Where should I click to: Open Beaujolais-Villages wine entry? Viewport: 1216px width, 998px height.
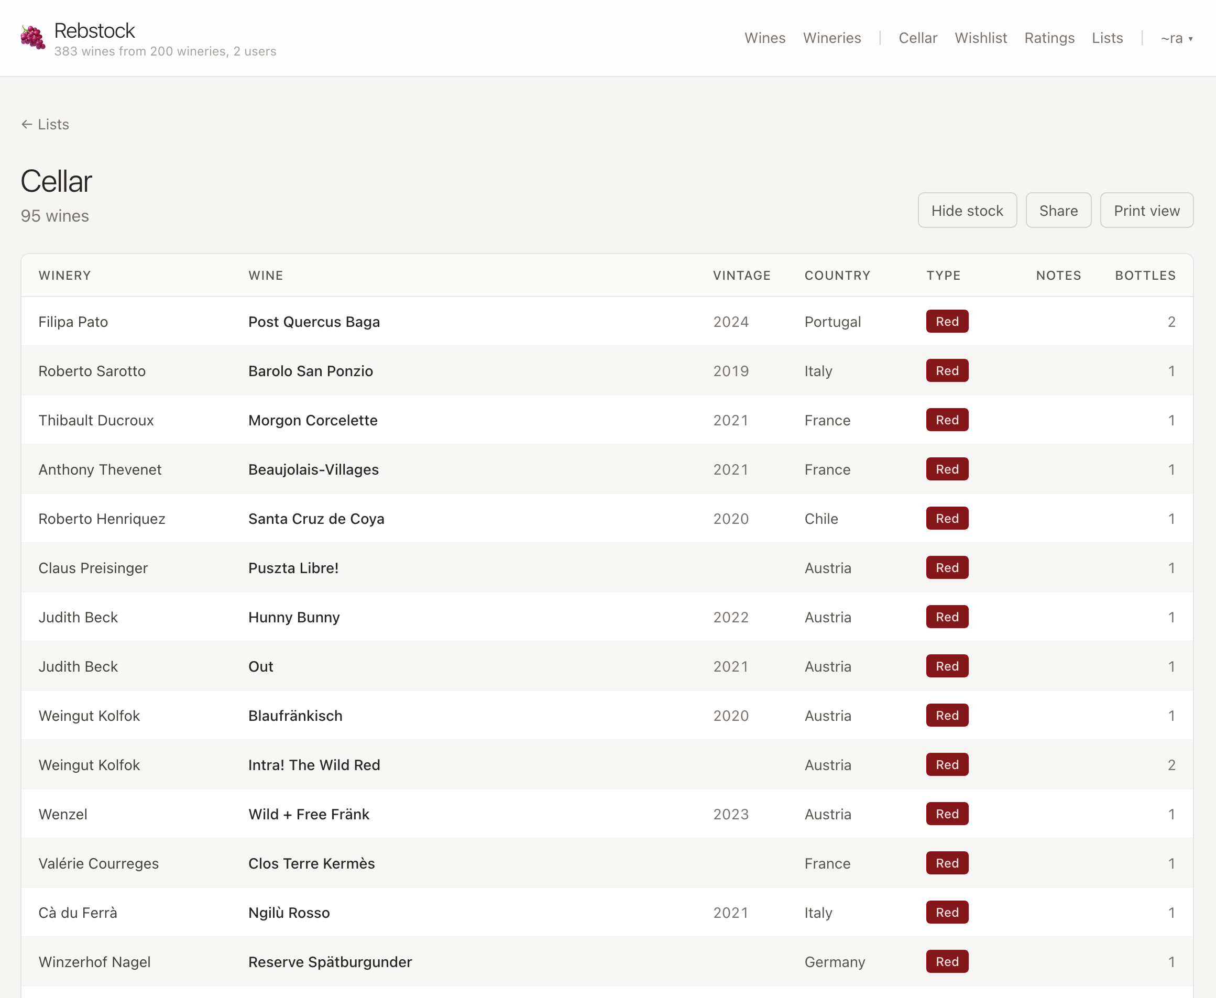click(313, 470)
